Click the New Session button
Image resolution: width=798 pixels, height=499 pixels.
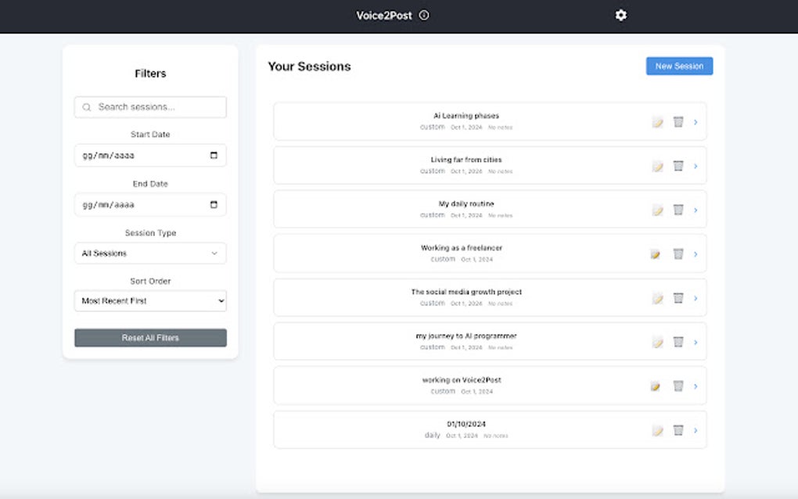tap(679, 66)
